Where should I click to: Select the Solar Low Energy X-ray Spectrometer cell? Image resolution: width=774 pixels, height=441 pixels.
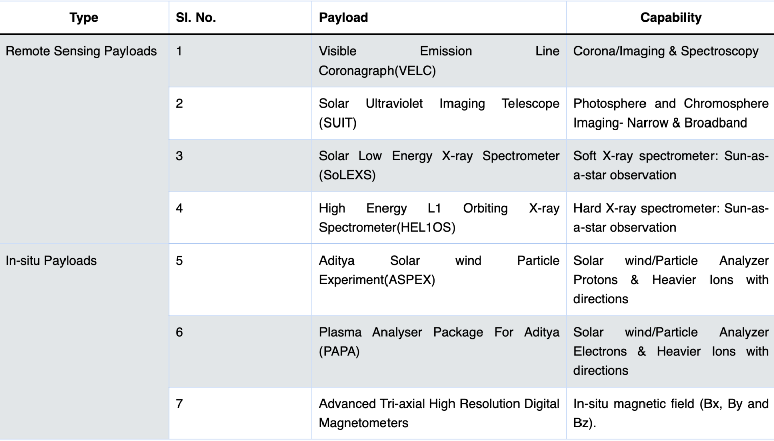click(439, 166)
